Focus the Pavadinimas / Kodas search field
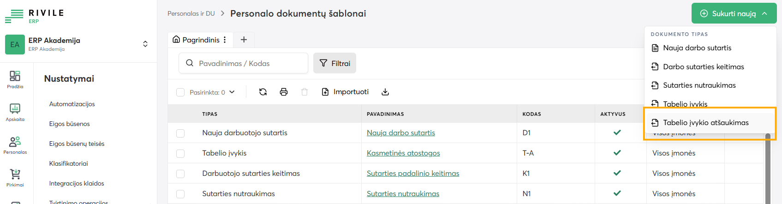Image resolution: width=782 pixels, height=204 pixels. tap(243, 63)
